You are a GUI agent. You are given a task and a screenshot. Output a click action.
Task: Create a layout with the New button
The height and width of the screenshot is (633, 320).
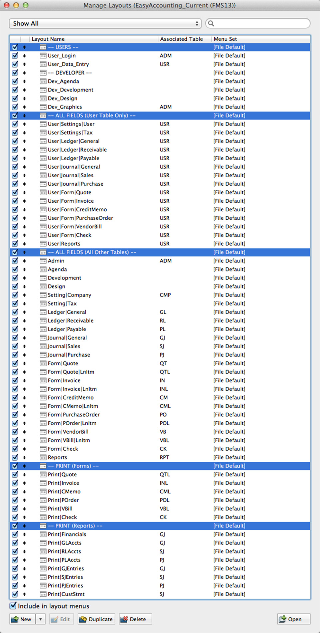coord(22,619)
